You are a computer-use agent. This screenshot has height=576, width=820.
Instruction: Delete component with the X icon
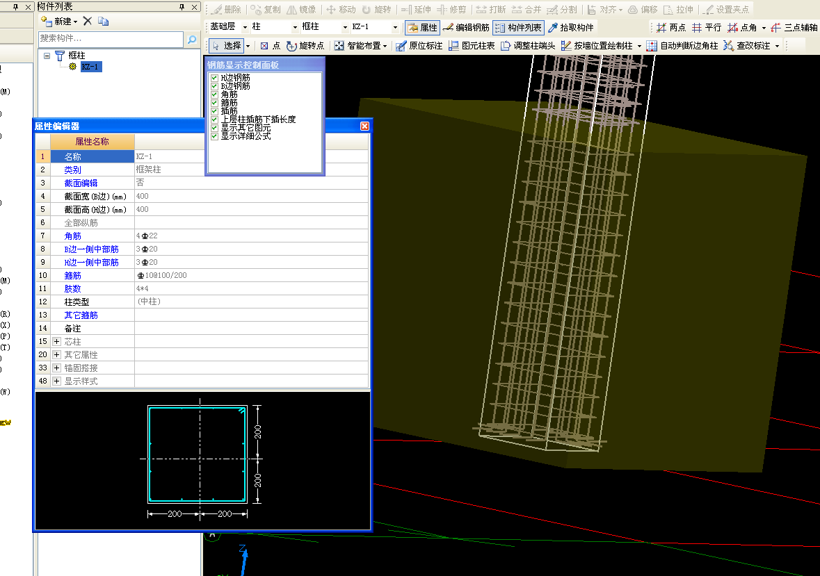(x=87, y=22)
